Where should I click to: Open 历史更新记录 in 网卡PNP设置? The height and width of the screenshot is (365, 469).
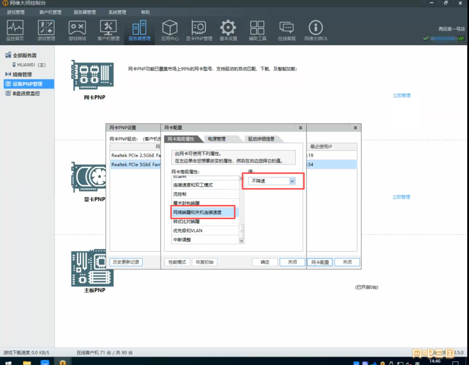pos(126,262)
